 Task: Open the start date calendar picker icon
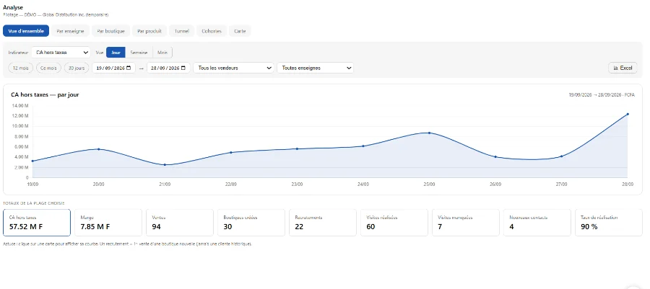129,68
